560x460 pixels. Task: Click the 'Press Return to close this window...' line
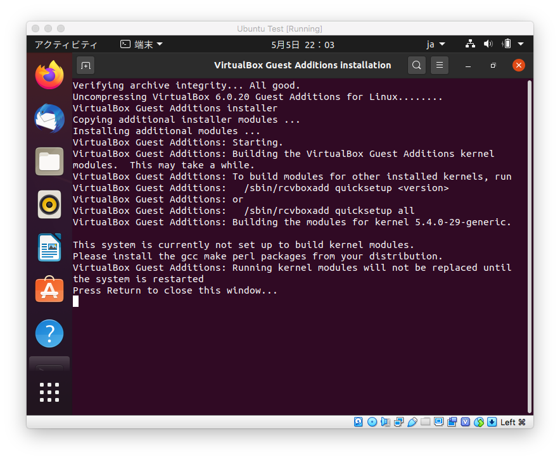[x=175, y=290]
